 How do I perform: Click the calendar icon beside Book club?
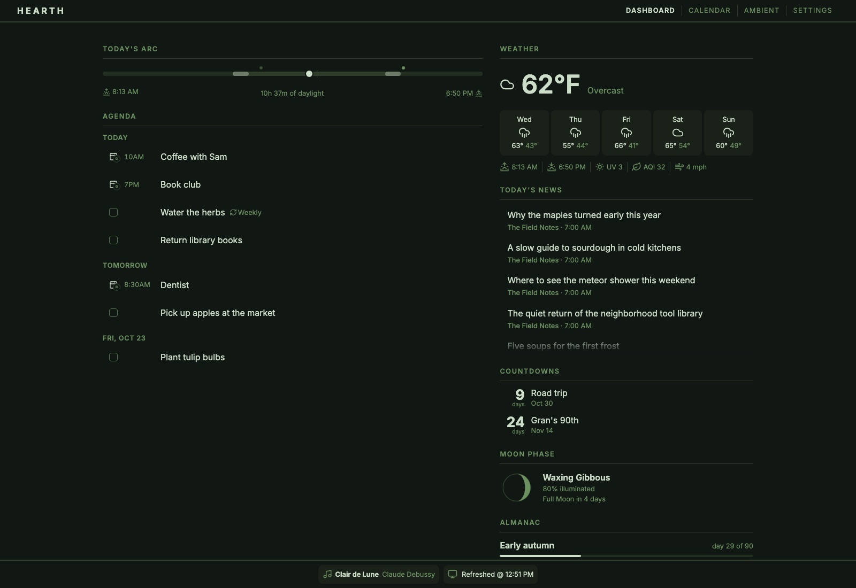click(113, 184)
